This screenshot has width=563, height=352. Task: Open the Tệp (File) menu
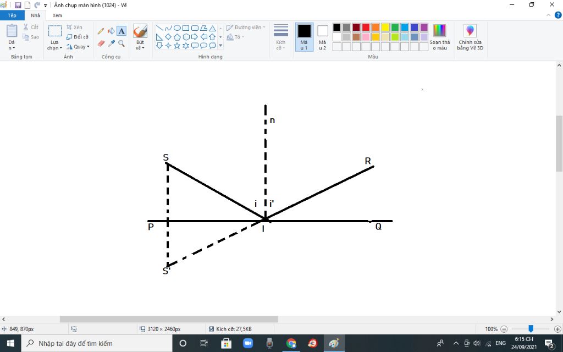12,15
